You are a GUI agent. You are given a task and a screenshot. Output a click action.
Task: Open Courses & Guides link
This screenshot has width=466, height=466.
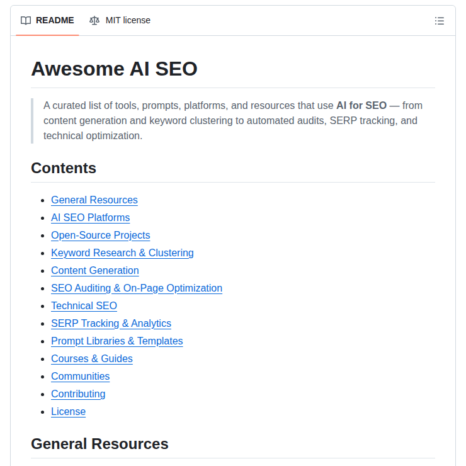tap(91, 358)
